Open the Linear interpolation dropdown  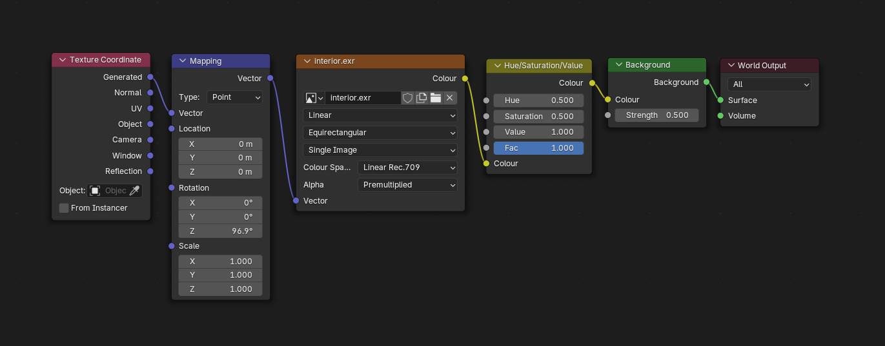pos(380,115)
